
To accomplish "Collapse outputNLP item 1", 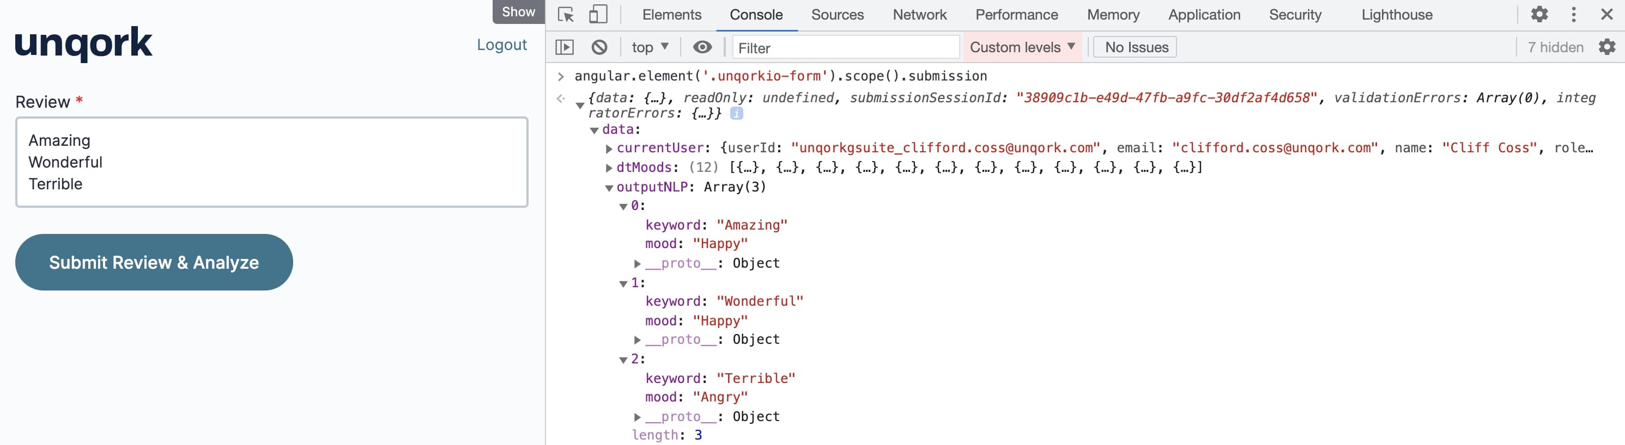I will coord(623,284).
